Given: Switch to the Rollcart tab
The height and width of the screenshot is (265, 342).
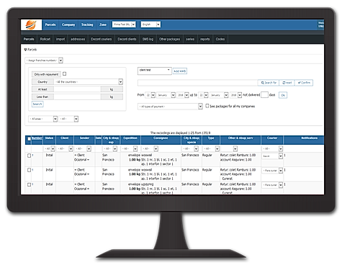Looking at the screenshot, I should click(45, 39).
